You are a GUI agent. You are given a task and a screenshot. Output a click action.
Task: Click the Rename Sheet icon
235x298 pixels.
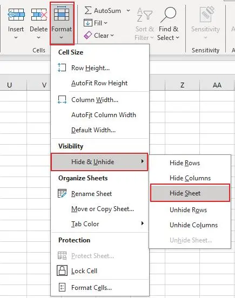62,193
